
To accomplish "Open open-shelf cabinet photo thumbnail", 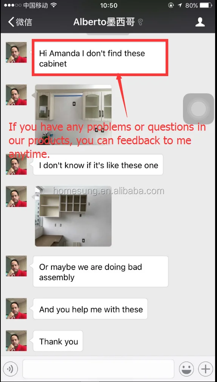I will click(73, 216).
